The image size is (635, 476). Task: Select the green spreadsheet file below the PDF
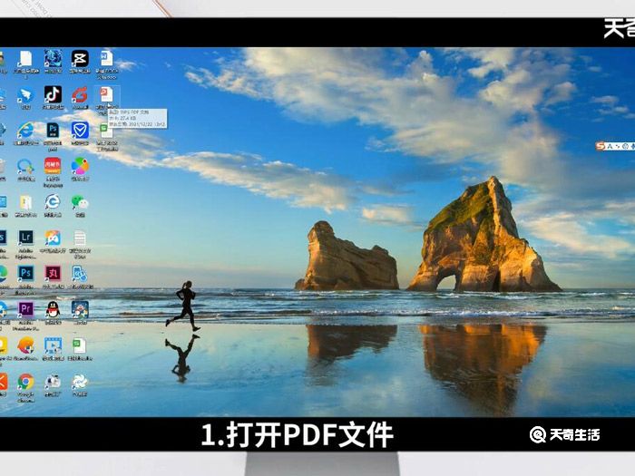(x=106, y=131)
